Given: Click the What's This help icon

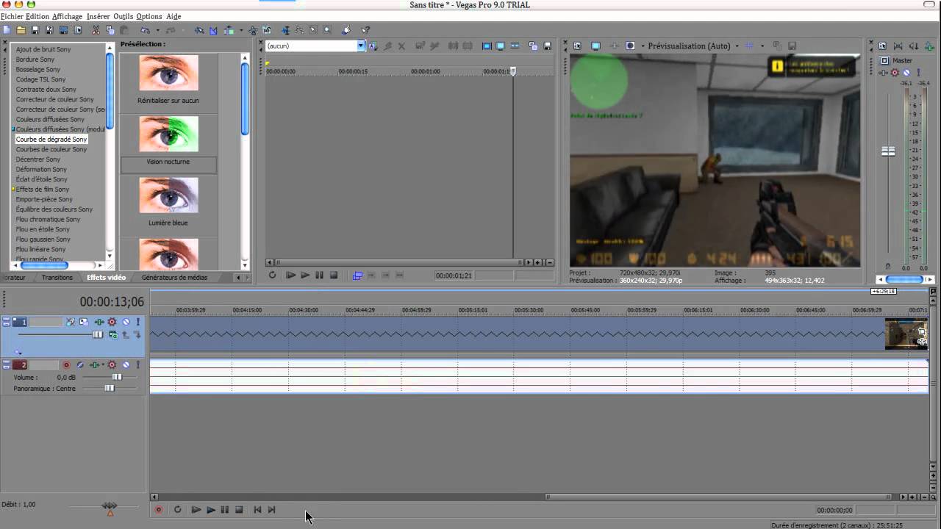Looking at the screenshot, I should coord(365,30).
